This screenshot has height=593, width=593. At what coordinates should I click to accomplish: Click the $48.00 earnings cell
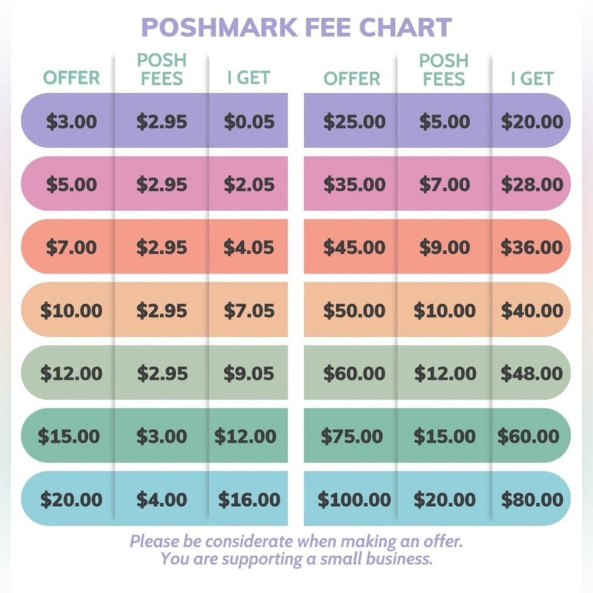(x=532, y=373)
